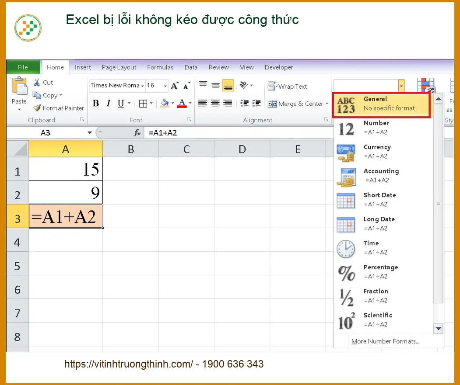Toggle Bold formatting
This screenshot has width=460, height=385.
pos(96,103)
